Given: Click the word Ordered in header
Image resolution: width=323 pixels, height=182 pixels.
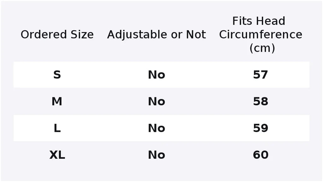Looking at the screenshot, I should (44, 34).
